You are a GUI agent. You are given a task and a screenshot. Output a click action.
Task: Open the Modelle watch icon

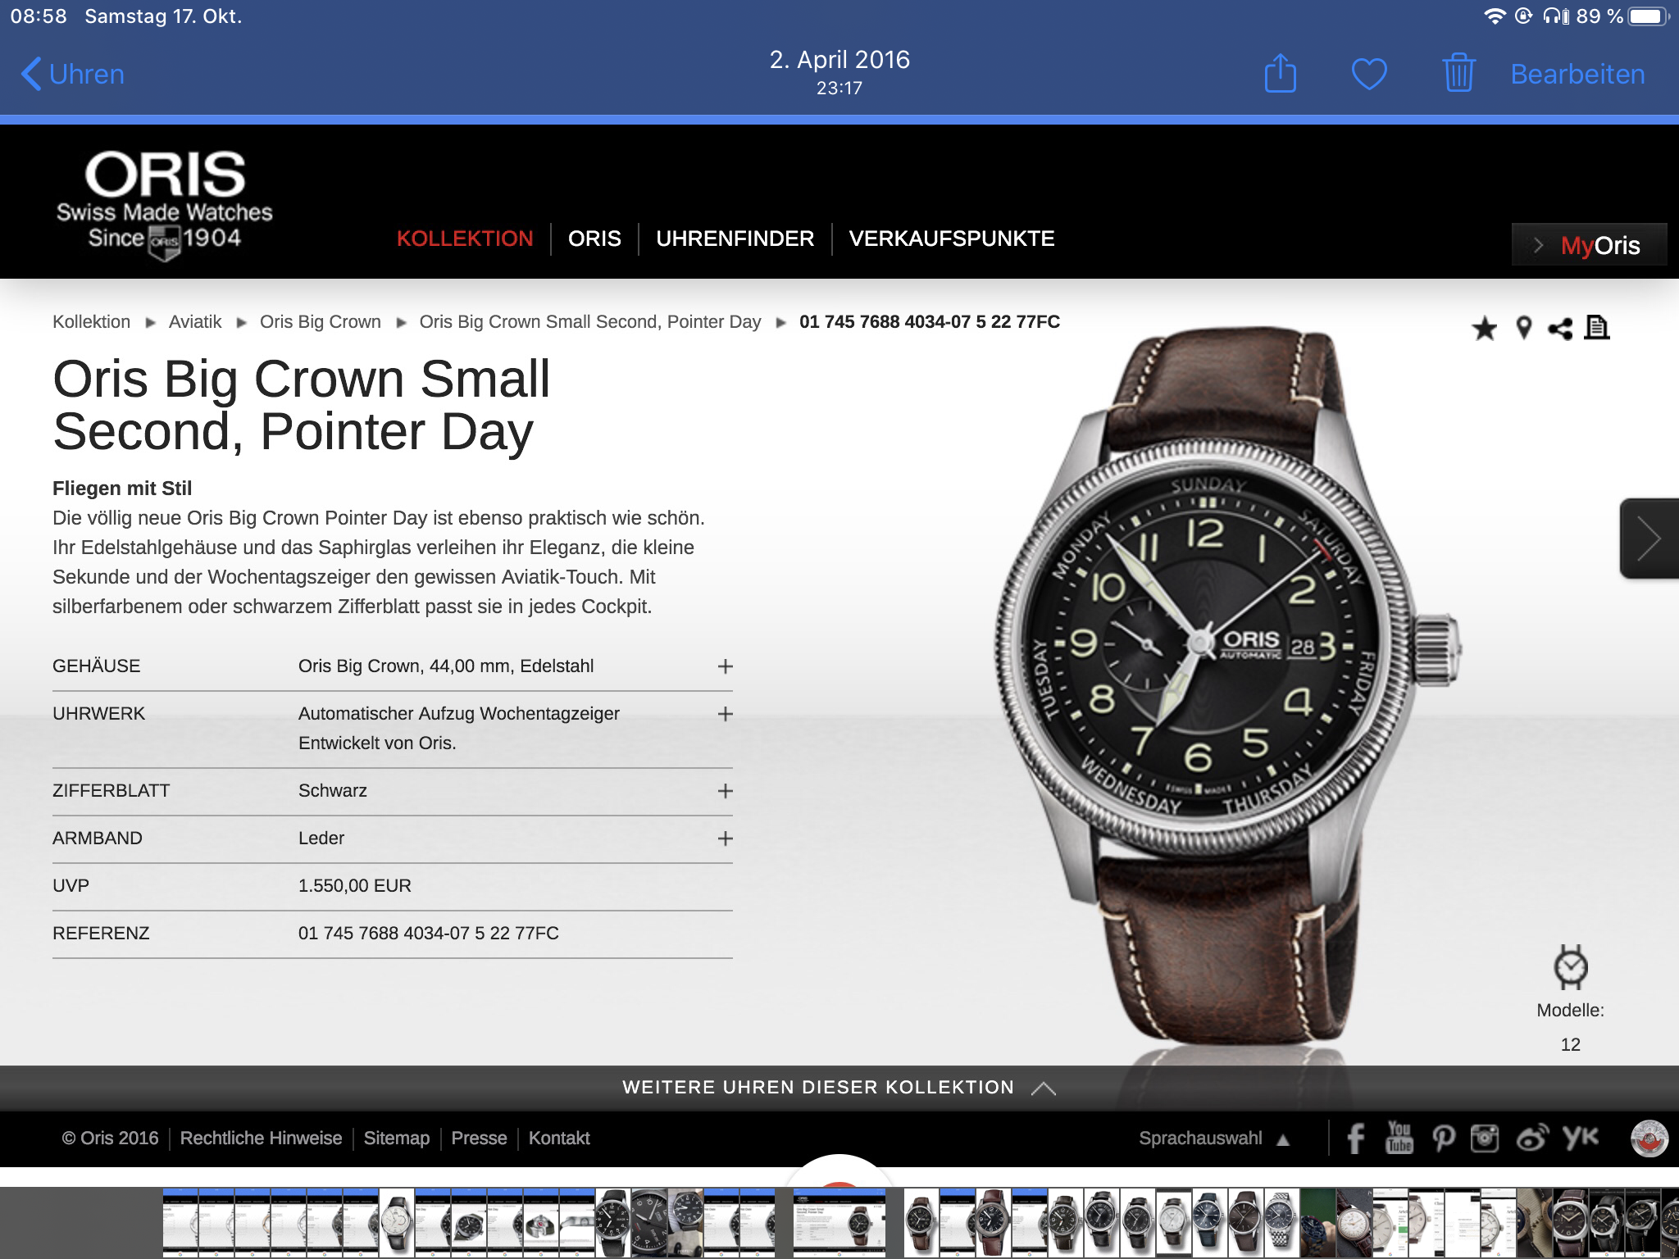[1570, 967]
